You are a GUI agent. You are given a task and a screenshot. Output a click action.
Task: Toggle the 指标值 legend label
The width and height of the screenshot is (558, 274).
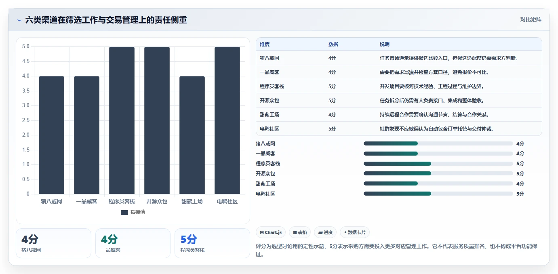(137, 212)
